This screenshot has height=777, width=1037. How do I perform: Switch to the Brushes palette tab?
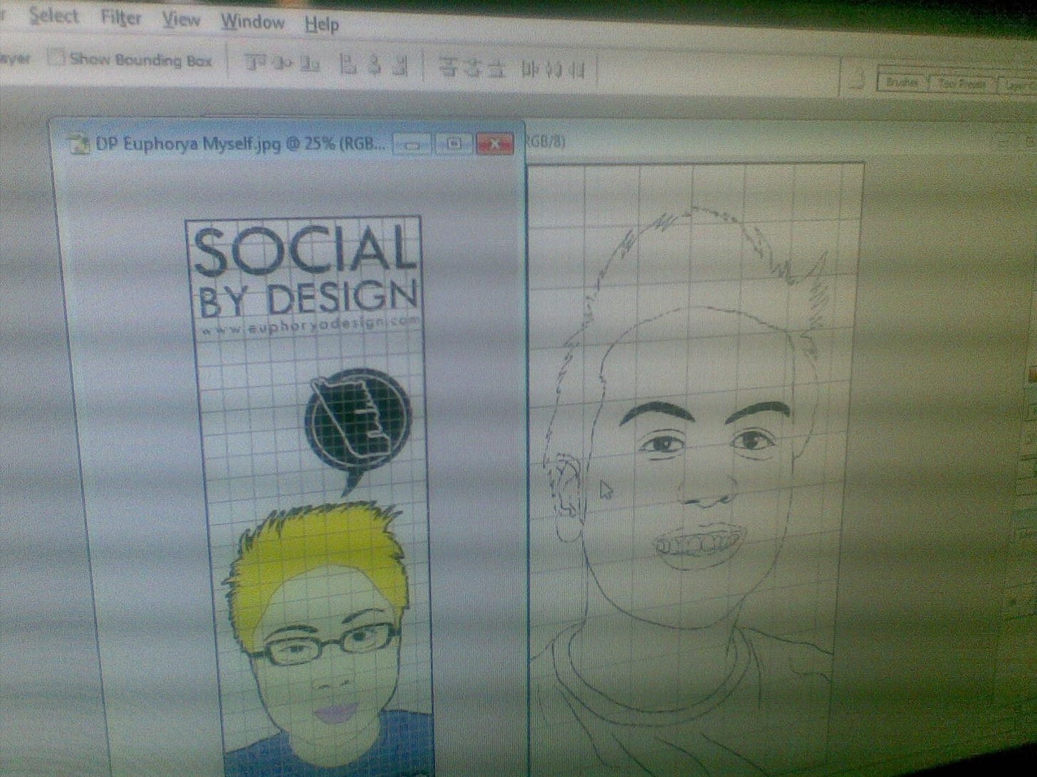[x=901, y=83]
